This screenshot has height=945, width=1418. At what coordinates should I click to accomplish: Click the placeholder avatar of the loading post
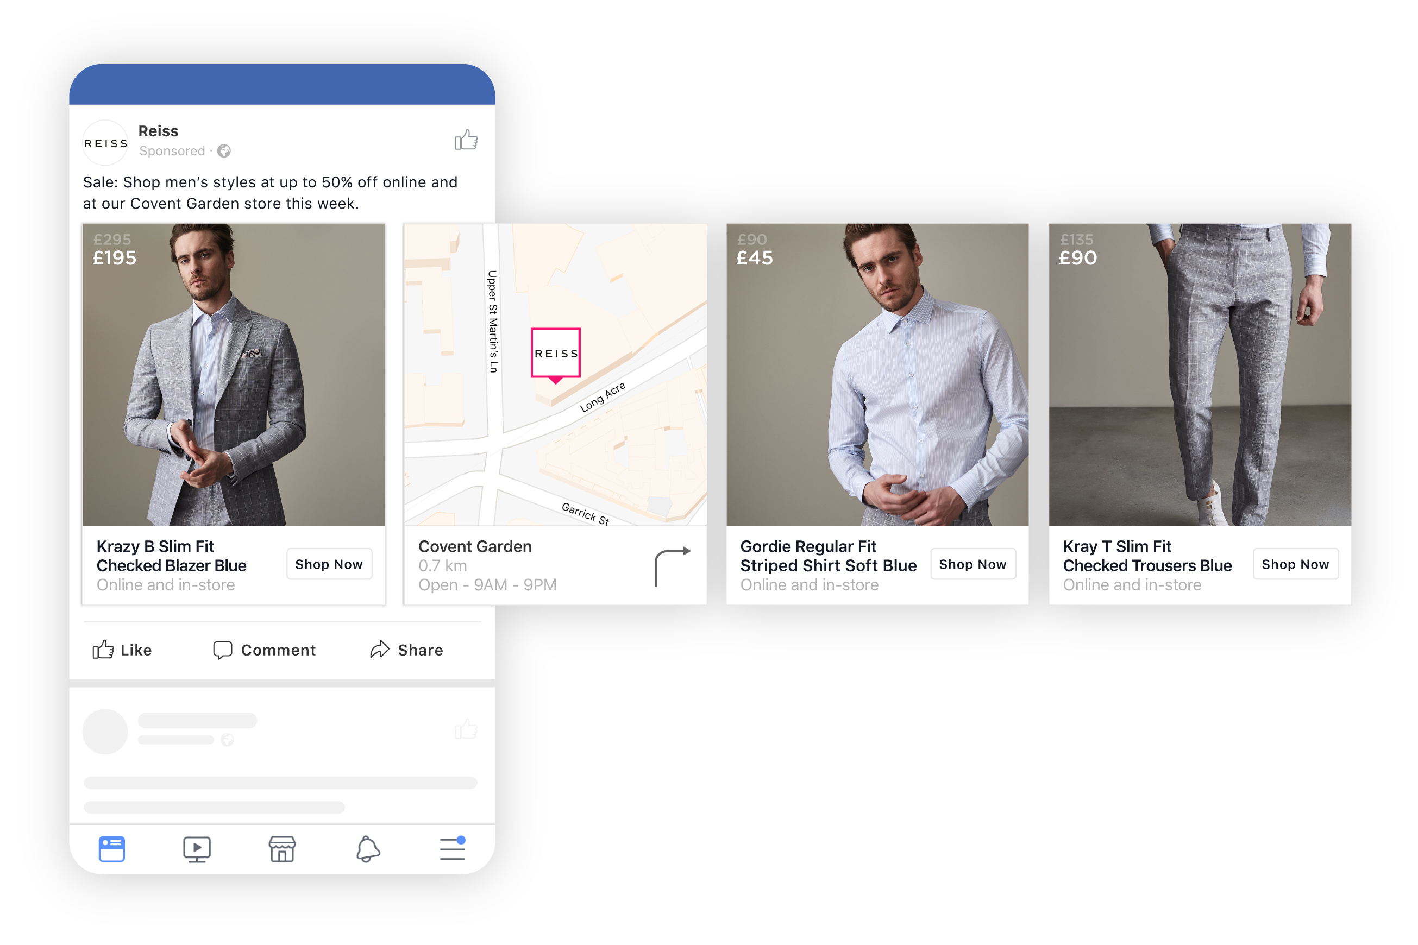pyautogui.click(x=105, y=731)
